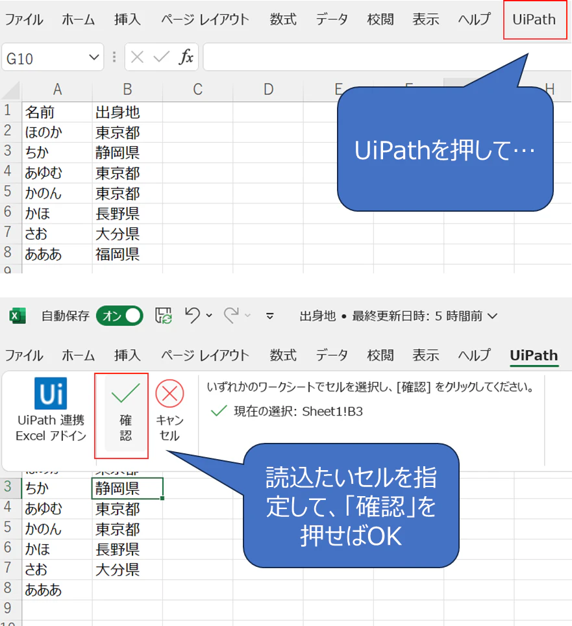The height and width of the screenshot is (626, 572).
Task: Open the Name Box dropdown next to G10
Action: tap(94, 58)
